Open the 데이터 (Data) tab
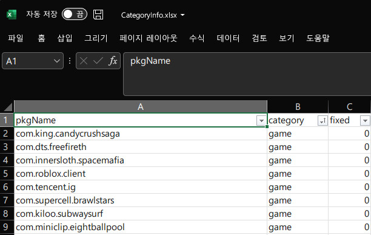 click(x=228, y=38)
